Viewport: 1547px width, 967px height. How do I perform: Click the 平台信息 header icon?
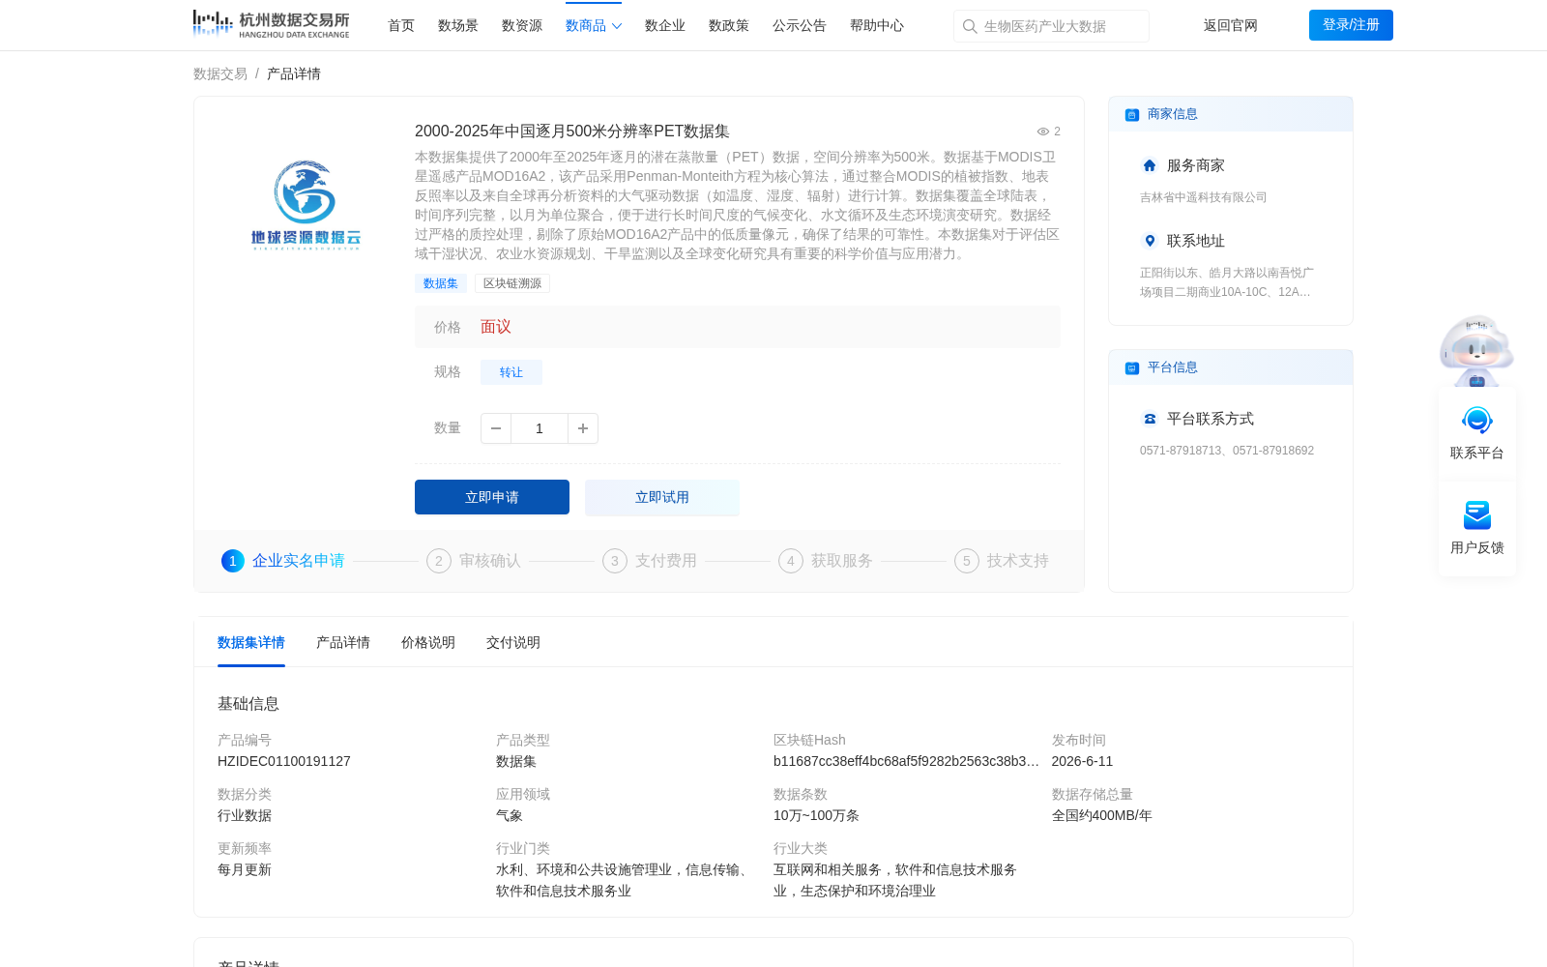[1132, 368]
